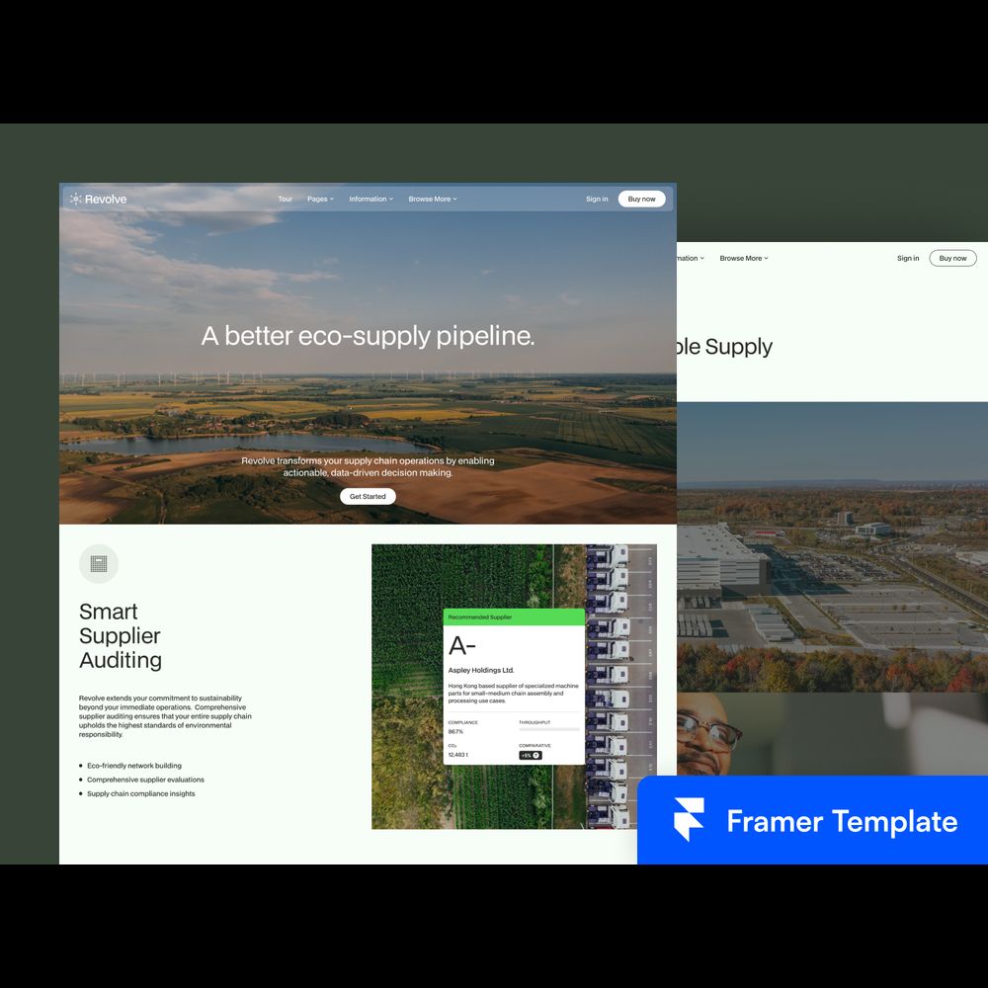Image resolution: width=988 pixels, height=988 pixels.
Task: Click the large A- grade on supplier card
Action: click(x=462, y=646)
